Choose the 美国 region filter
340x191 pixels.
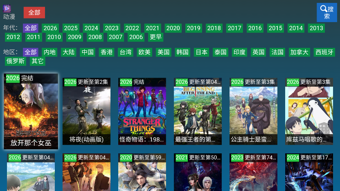point(164,52)
